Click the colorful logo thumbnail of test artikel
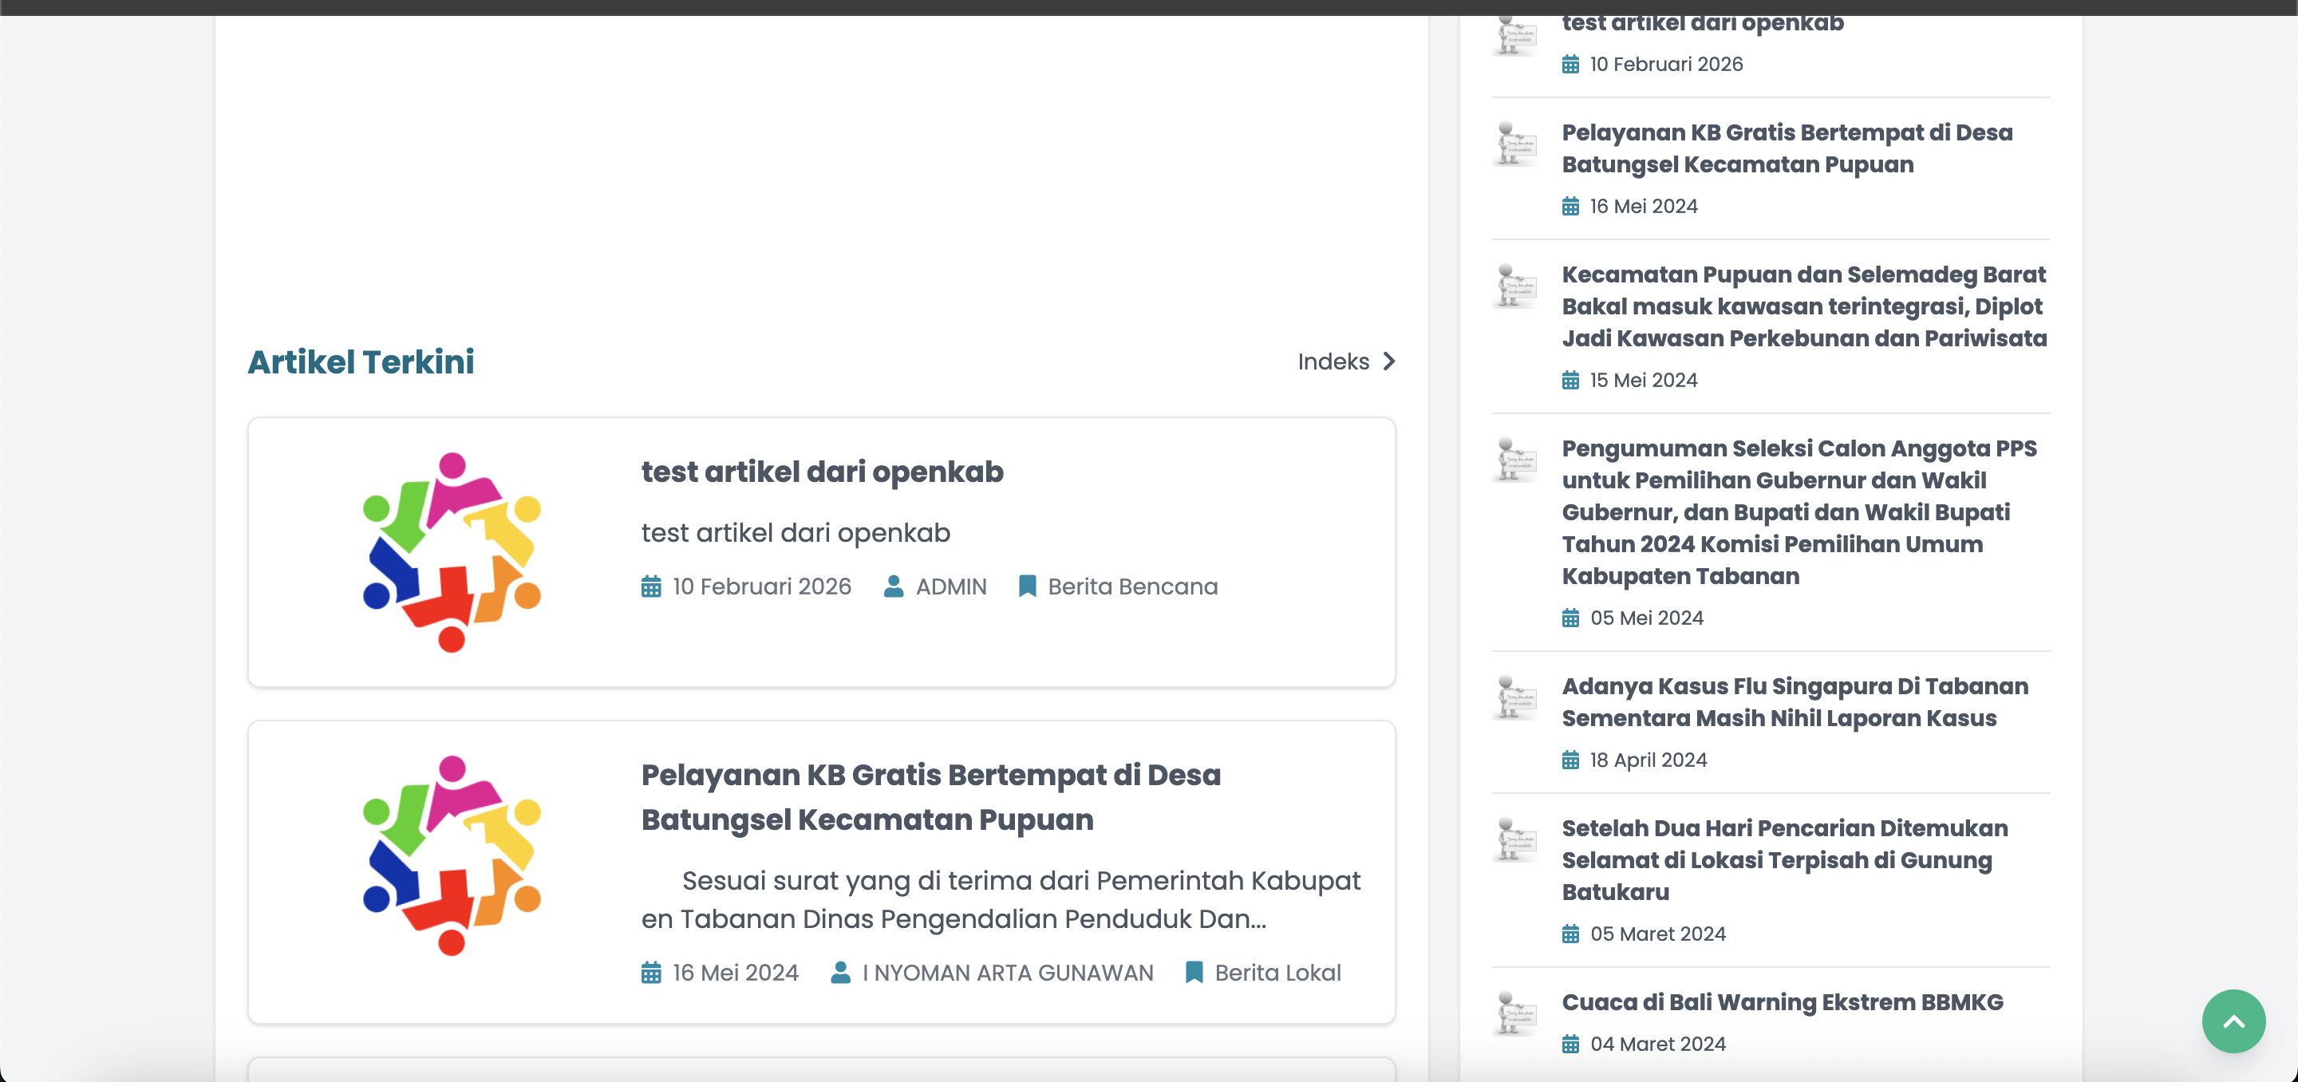Image resolution: width=2298 pixels, height=1082 pixels. (x=452, y=551)
